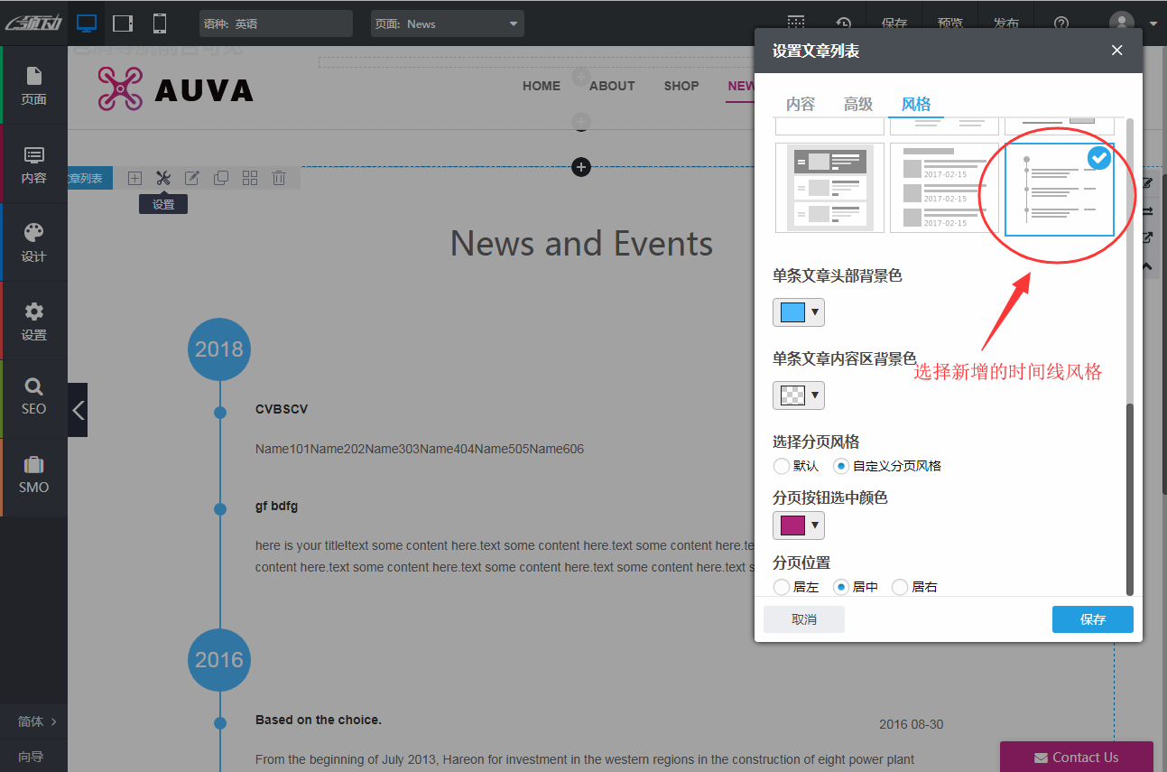Open the 内容 tab in settings panel

coord(800,104)
